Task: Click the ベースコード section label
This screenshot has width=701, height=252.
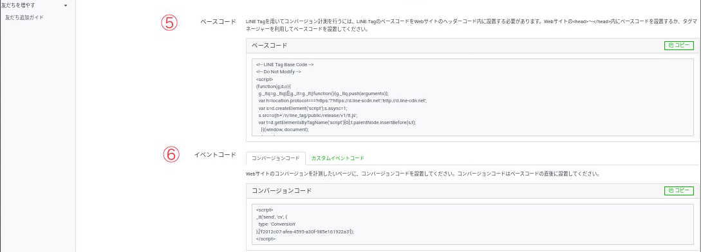Action: tap(218, 22)
